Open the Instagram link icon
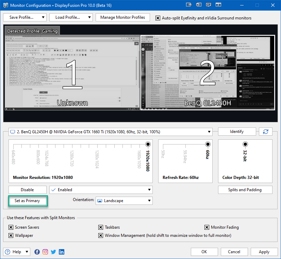The image size is (281, 259). point(45,252)
